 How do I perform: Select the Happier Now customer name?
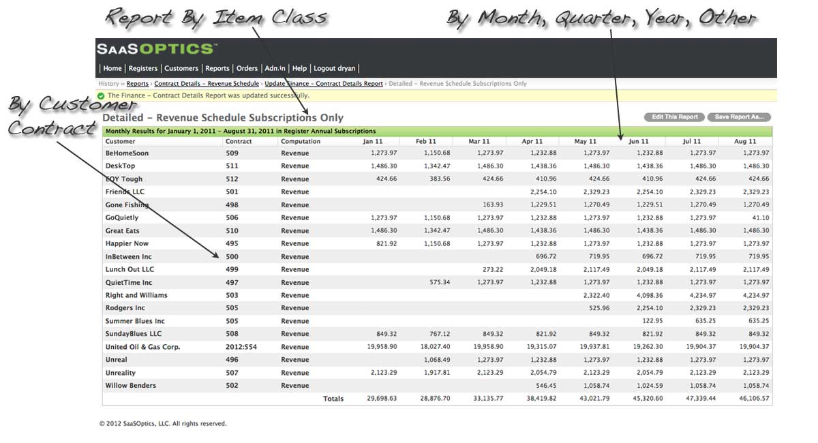127,244
